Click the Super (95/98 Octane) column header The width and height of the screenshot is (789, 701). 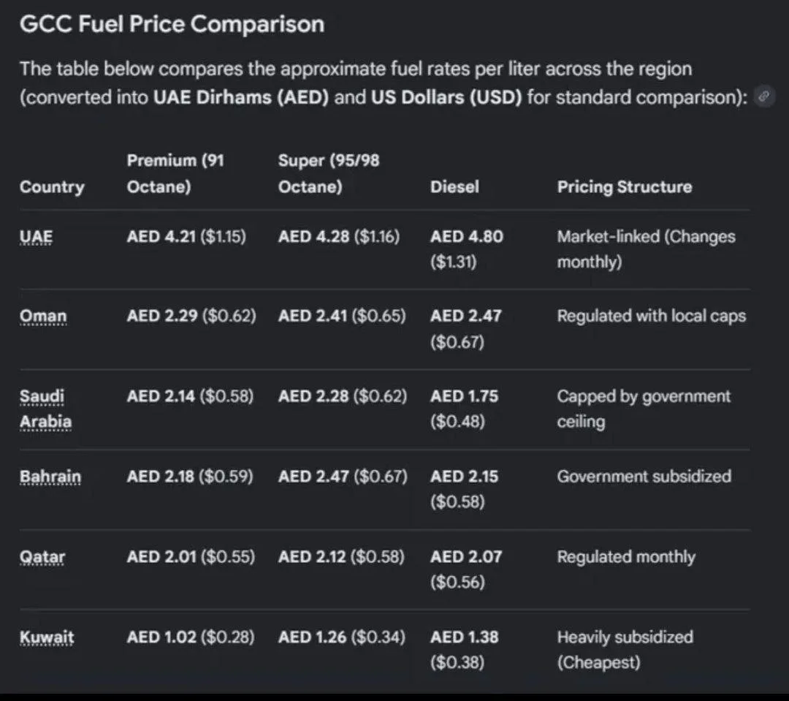329,173
